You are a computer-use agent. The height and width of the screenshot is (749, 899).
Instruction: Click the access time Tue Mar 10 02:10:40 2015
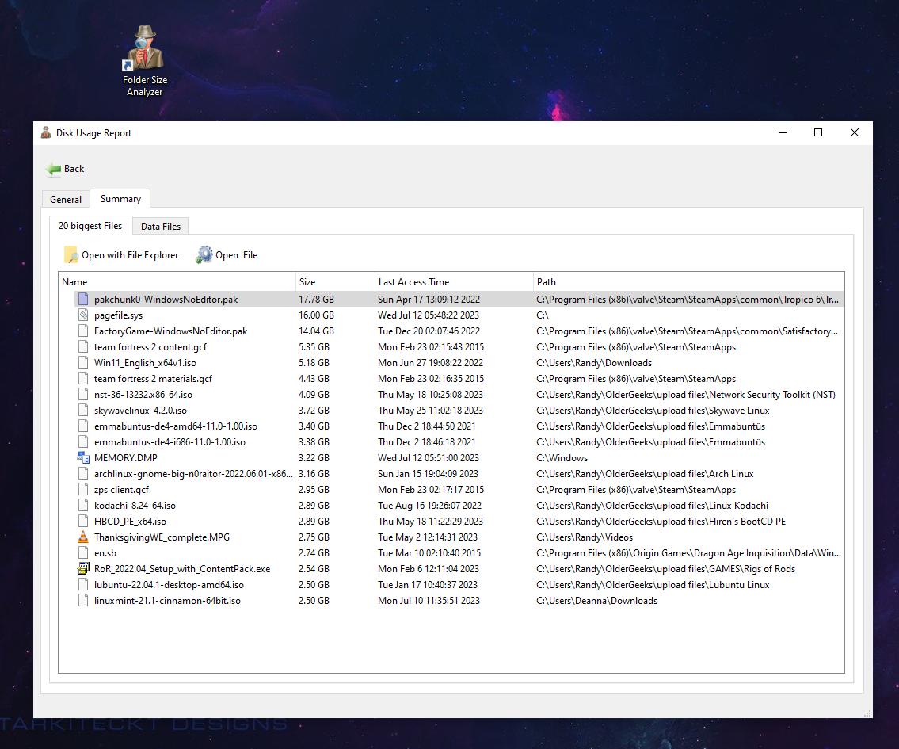[x=429, y=553]
